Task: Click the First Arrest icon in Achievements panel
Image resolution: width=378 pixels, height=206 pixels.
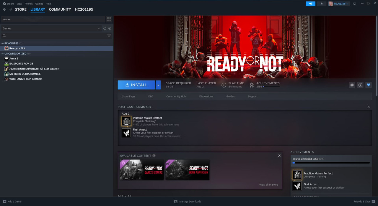Action: click(x=297, y=186)
